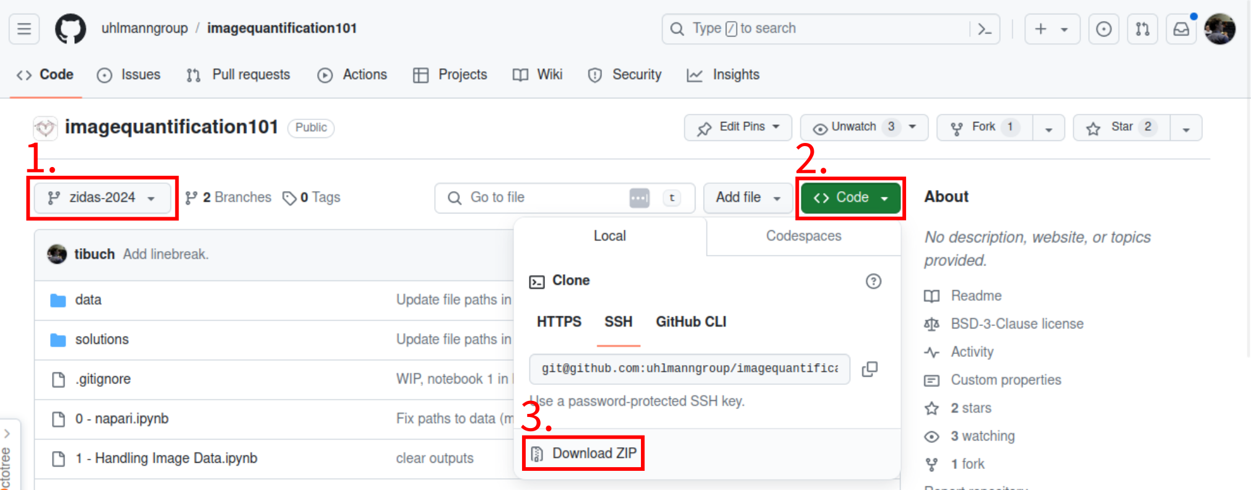Open the hamburger navigation menu
The width and height of the screenshot is (1251, 490).
24,29
